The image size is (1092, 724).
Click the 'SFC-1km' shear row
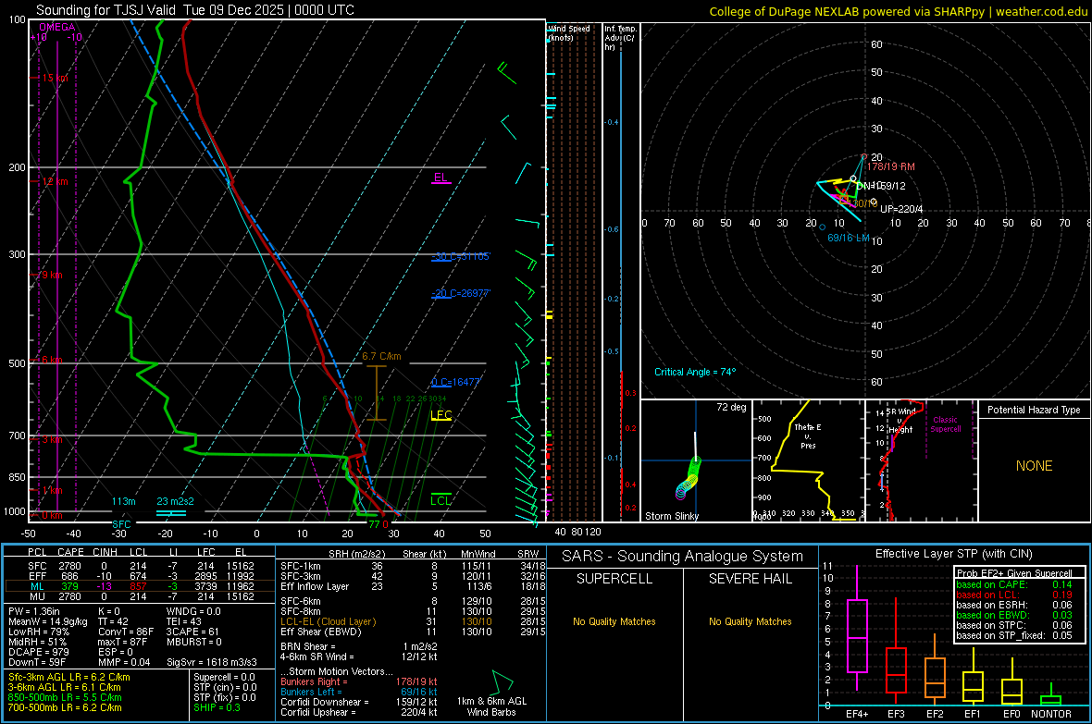(x=413, y=566)
